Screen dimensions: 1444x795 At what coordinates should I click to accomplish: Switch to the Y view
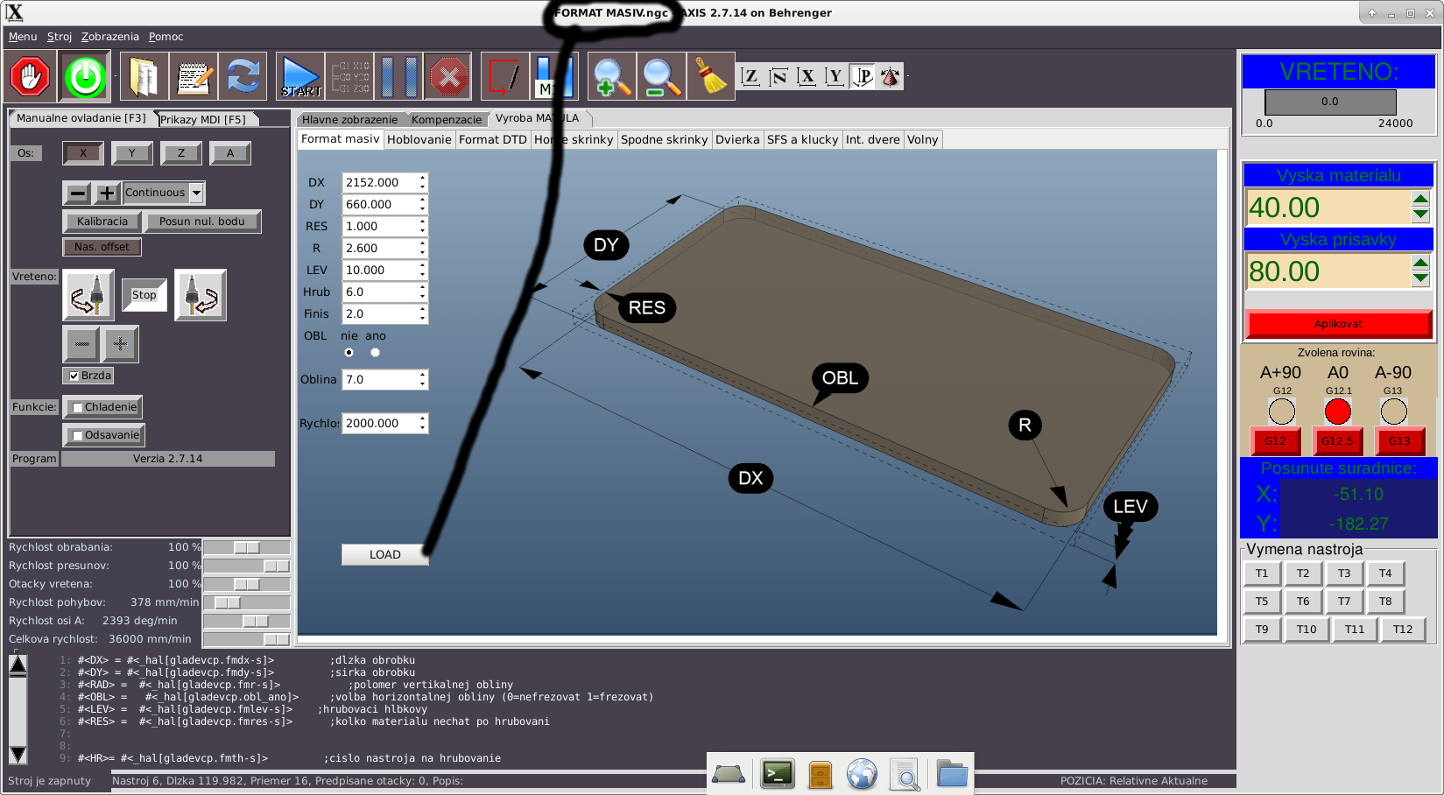[x=835, y=77]
